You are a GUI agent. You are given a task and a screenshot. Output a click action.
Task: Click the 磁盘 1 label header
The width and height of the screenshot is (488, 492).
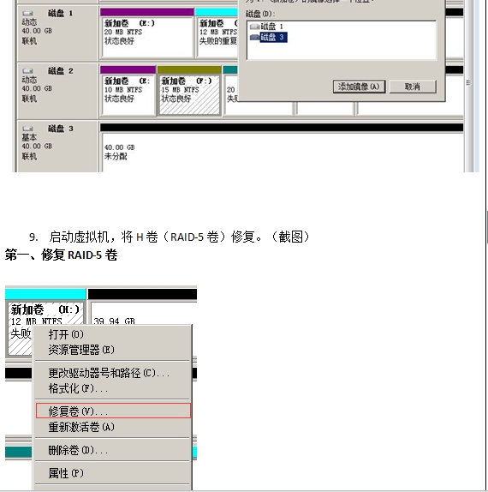click(60, 13)
